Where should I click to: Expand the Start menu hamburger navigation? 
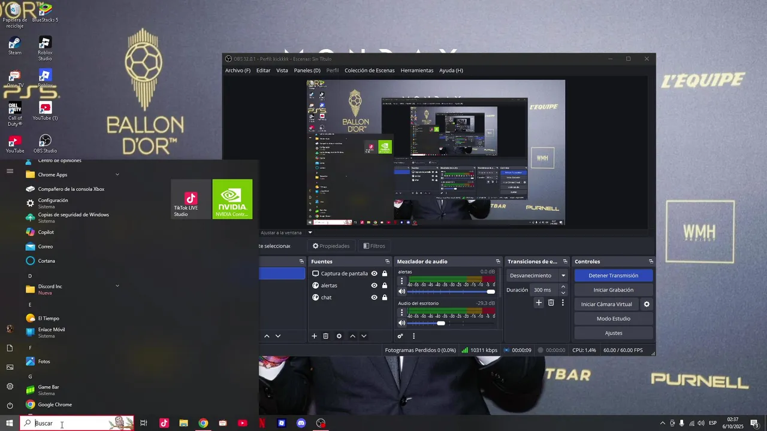click(x=10, y=171)
